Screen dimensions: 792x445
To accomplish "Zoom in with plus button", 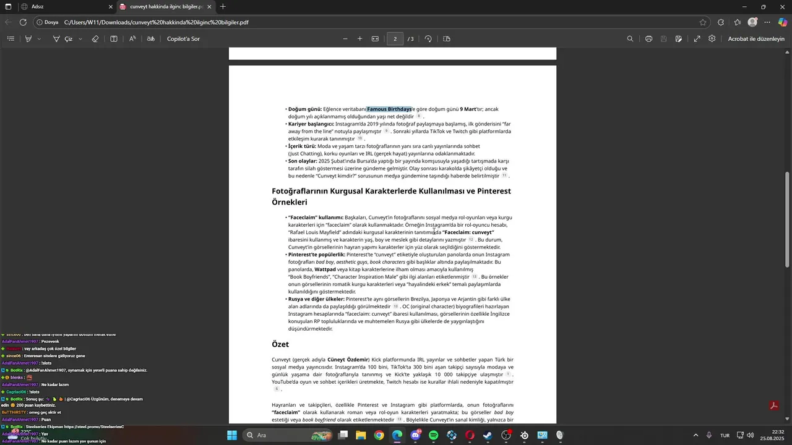I will click(360, 39).
